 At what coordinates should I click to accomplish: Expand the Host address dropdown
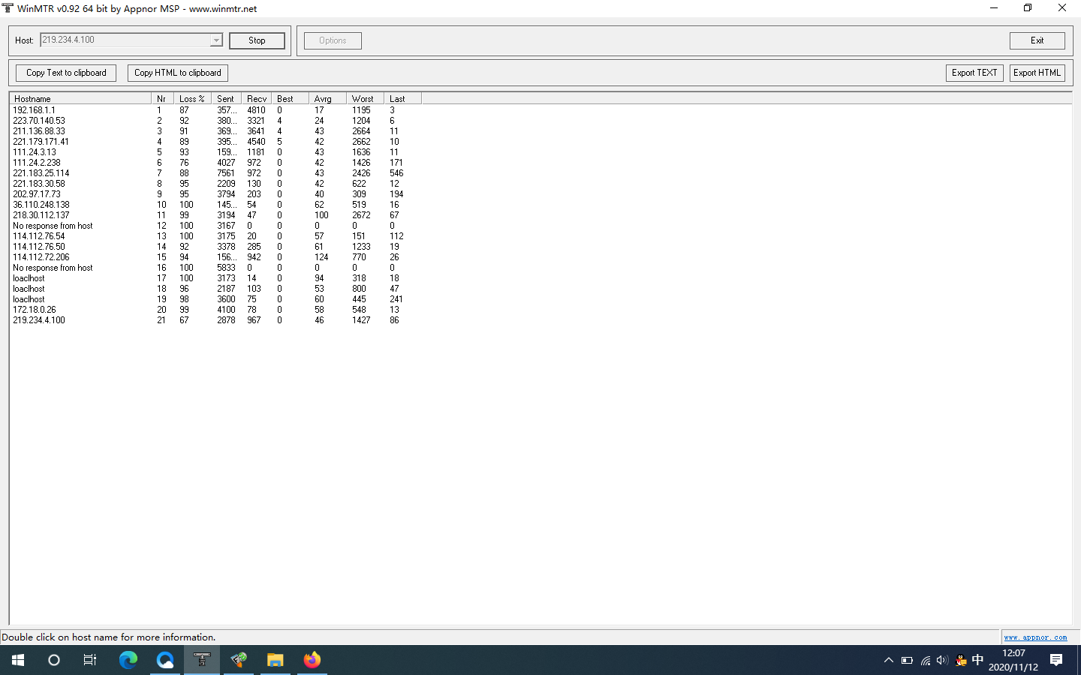[216, 40]
